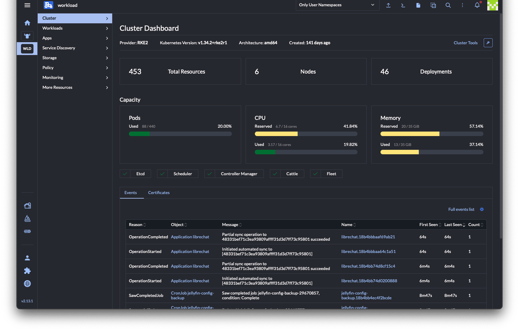Image resolution: width=519 pixels, height=331 pixels.
Task: Open the resource search magnifier
Action: [448, 5]
